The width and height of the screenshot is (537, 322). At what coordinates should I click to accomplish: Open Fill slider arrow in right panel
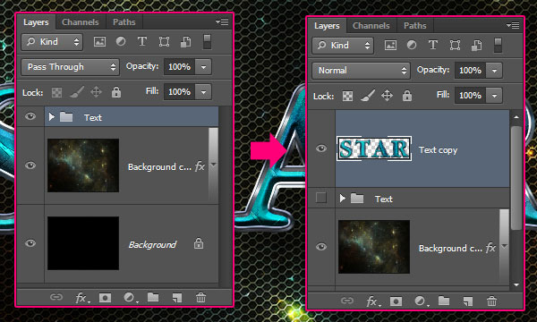tap(494, 96)
